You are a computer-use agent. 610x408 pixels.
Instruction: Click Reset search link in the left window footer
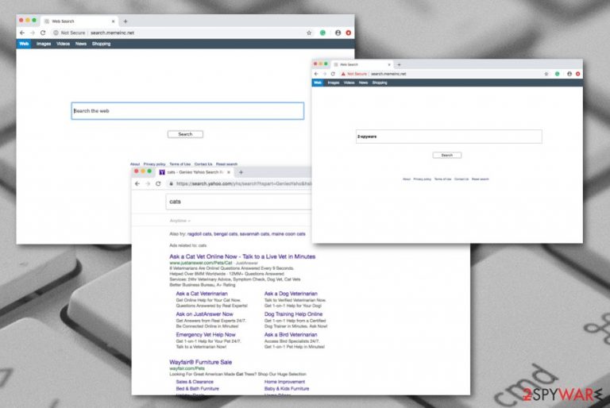(x=226, y=164)
